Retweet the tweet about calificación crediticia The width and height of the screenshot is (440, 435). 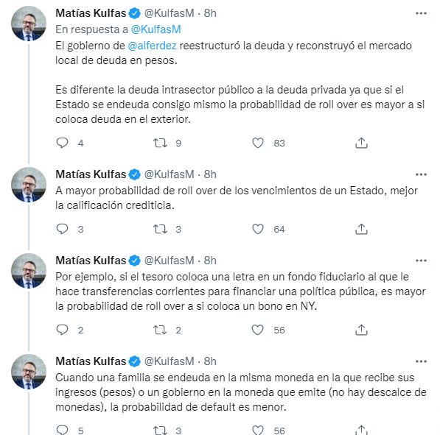(x=160, y=229)
